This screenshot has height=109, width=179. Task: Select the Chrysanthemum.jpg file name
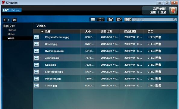click(x=57, y=37)
